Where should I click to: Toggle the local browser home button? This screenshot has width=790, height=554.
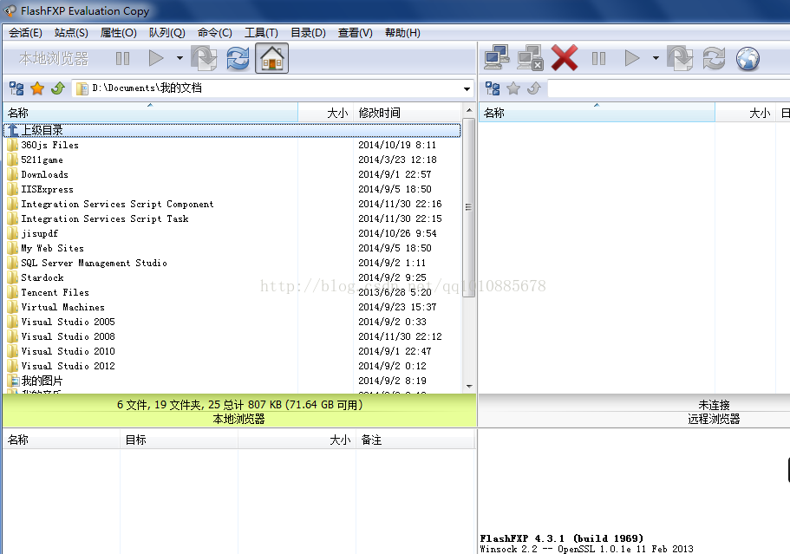[x=272, y=58]
